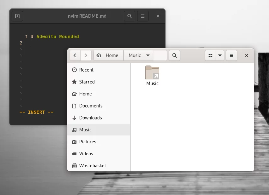The height and width of the screenshot is (195, 269).
Task: Open Videos in the sidebar
Action: 86,154
